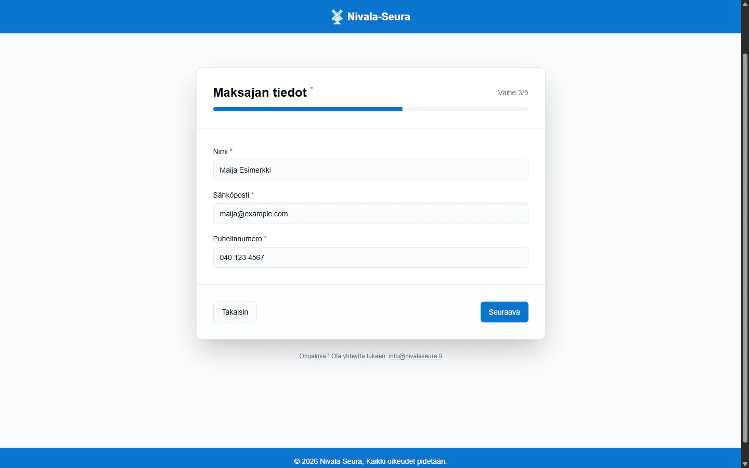
Task: Click the "Vaihe 3/5" step indicator
Action: coord(513,93)
